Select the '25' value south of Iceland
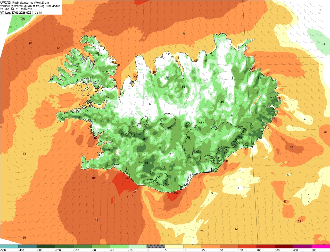The image size is (330, 252). click(202, 231)
